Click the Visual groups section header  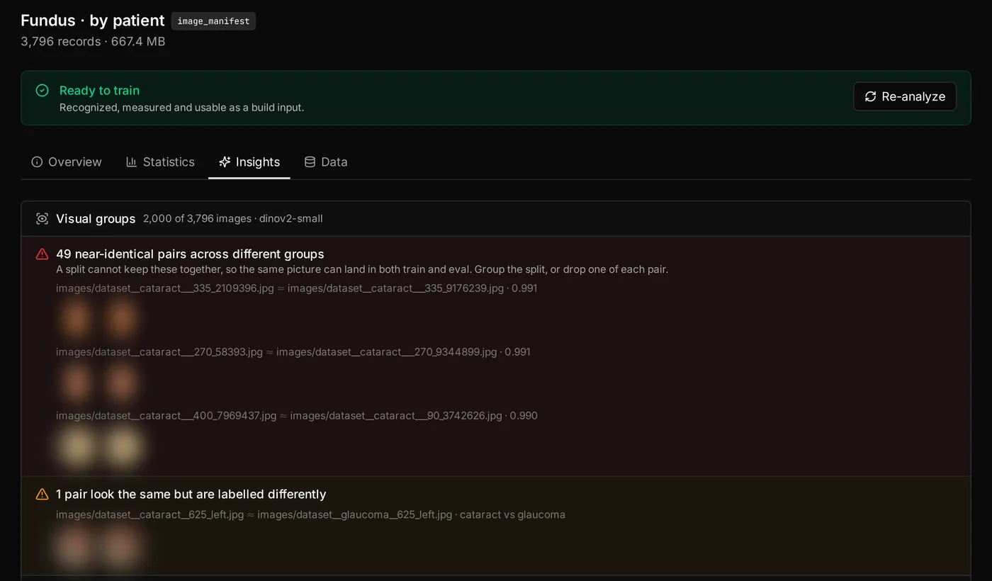tap(495, 219)
